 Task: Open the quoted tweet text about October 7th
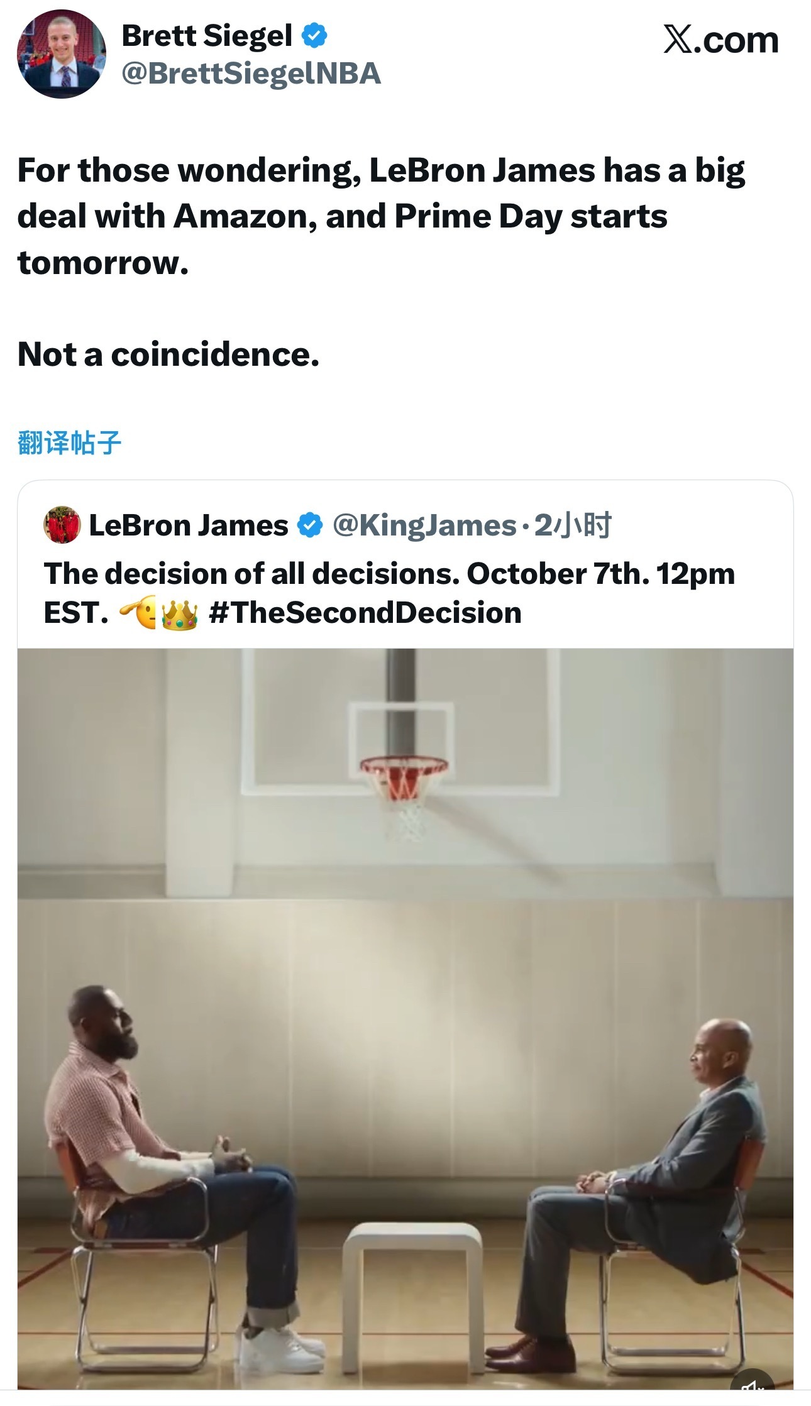coord(389,593)
